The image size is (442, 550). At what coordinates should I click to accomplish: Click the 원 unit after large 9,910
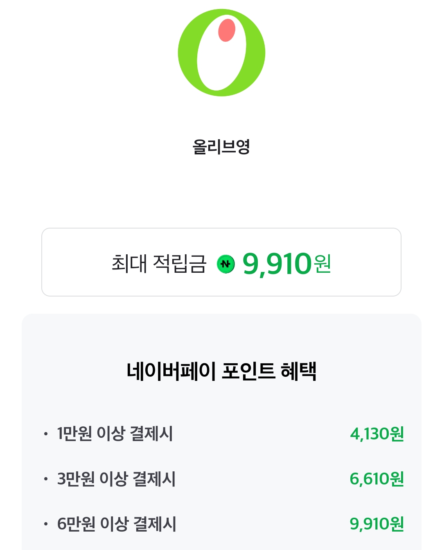322,263
